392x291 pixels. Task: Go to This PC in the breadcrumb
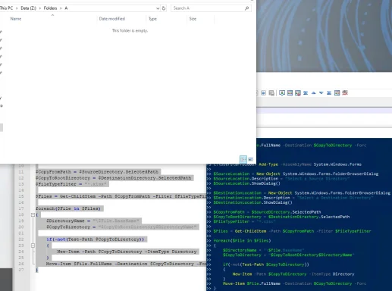click(x=6, y=8)
